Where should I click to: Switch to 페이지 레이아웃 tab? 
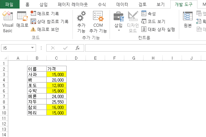pyautogui.click(x=72, y=4)
